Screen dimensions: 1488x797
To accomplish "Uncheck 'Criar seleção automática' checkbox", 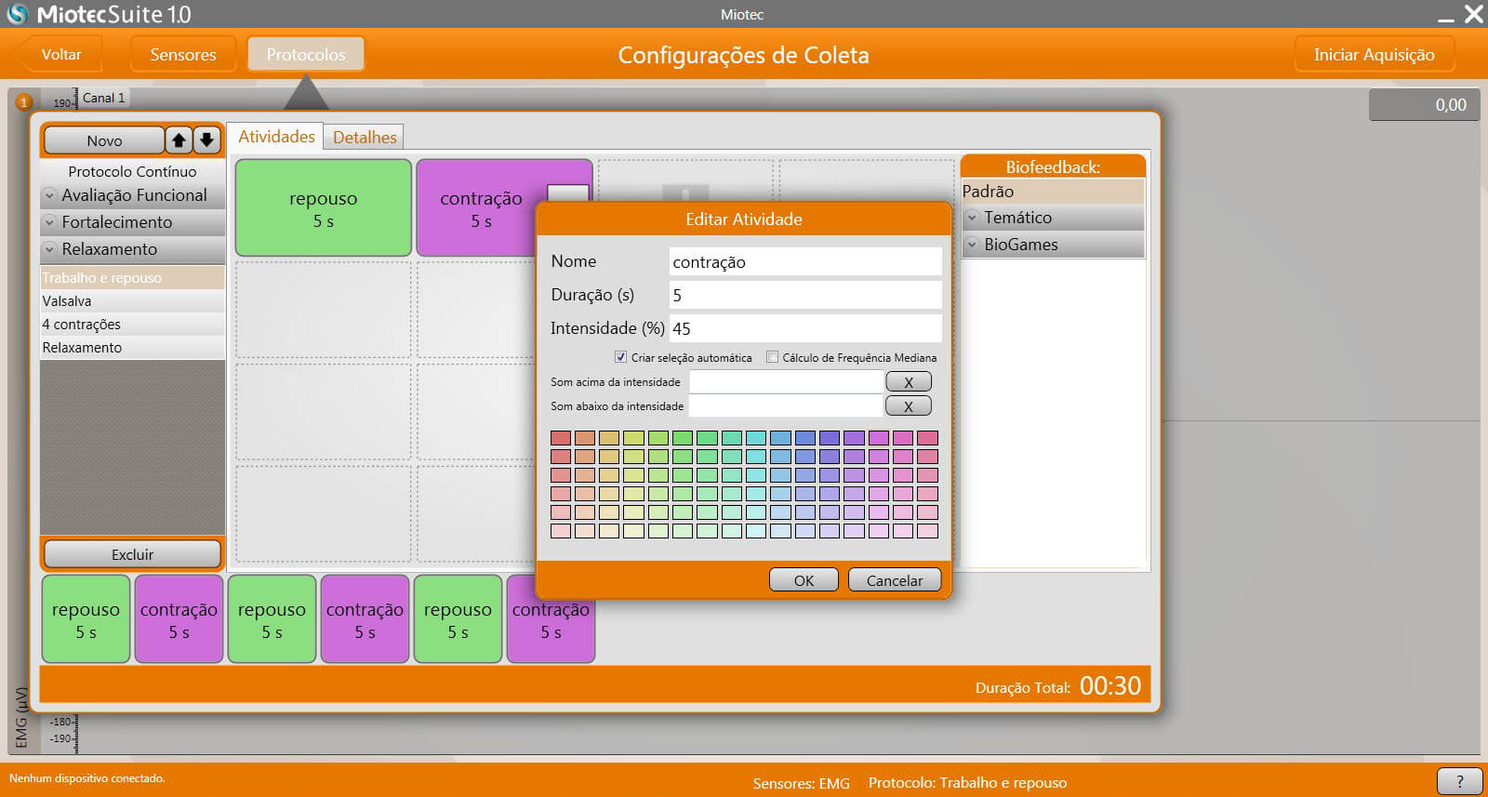I will click(620, 357).
